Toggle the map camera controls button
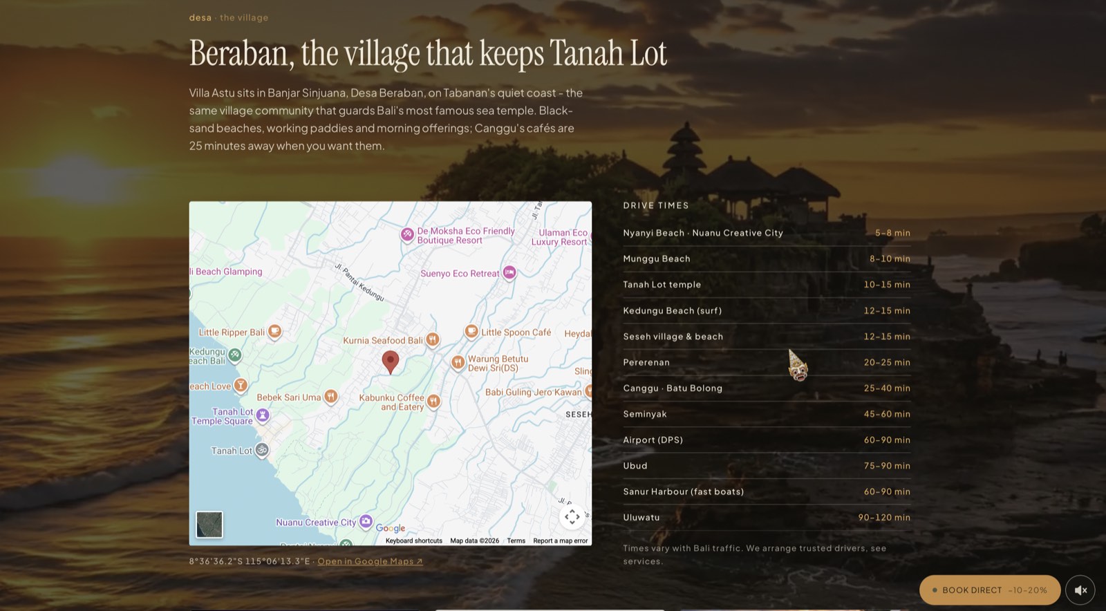 tap(572, 516)
